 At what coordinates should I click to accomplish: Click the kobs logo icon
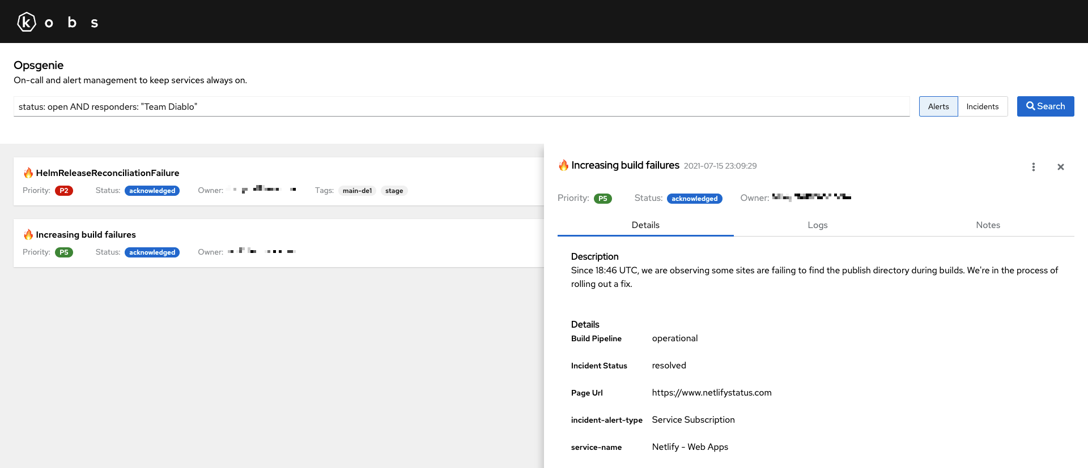click(x=27, y=22)
